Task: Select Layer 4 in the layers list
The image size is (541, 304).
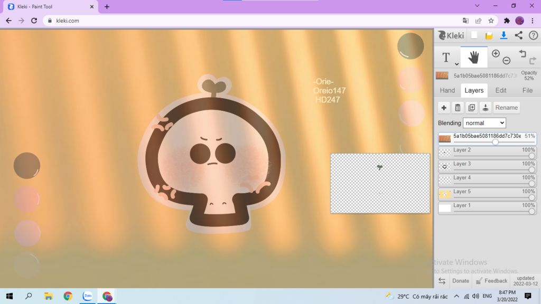Action: click(x=487, y=180)
